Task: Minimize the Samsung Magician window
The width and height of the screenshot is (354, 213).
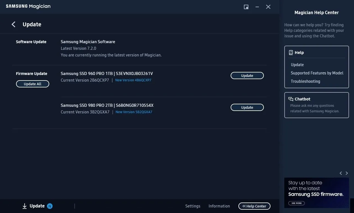Action: pyautogui.click(x=257, y=7)
